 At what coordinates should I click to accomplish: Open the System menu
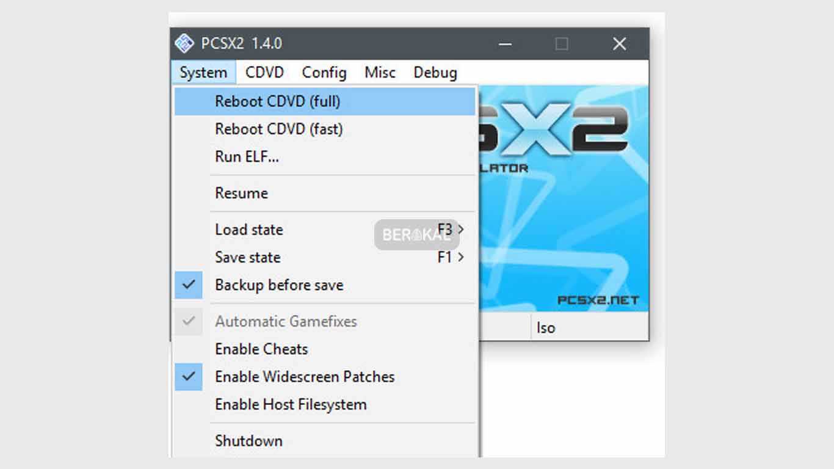point(203,73)
